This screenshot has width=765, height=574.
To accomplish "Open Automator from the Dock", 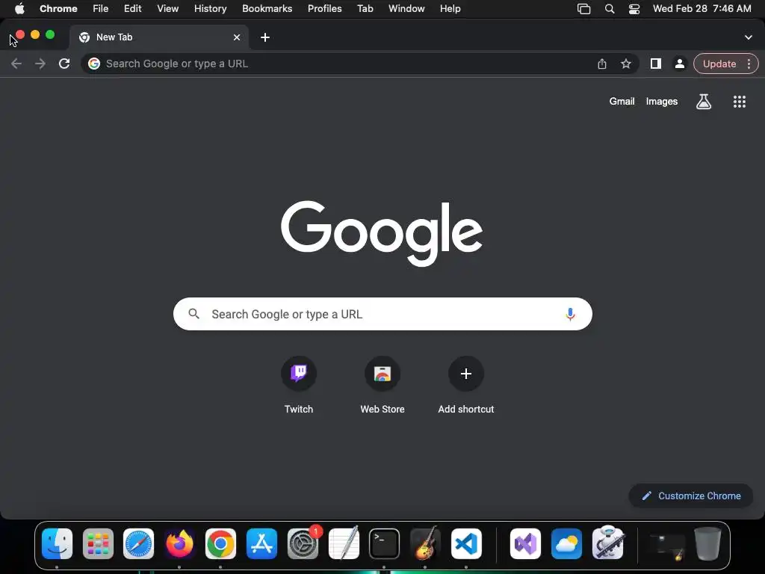I will click(x=607, y=543).
